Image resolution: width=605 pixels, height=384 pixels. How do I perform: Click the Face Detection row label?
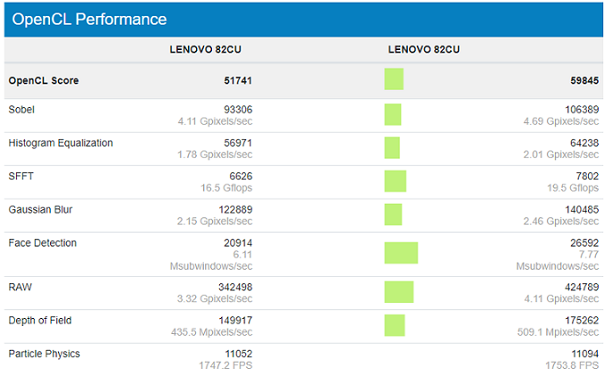pyautogui.click(x=42, y=243)
